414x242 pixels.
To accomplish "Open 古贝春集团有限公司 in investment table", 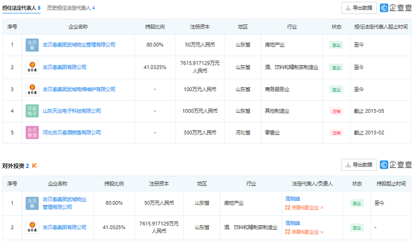I will [65, 227].
